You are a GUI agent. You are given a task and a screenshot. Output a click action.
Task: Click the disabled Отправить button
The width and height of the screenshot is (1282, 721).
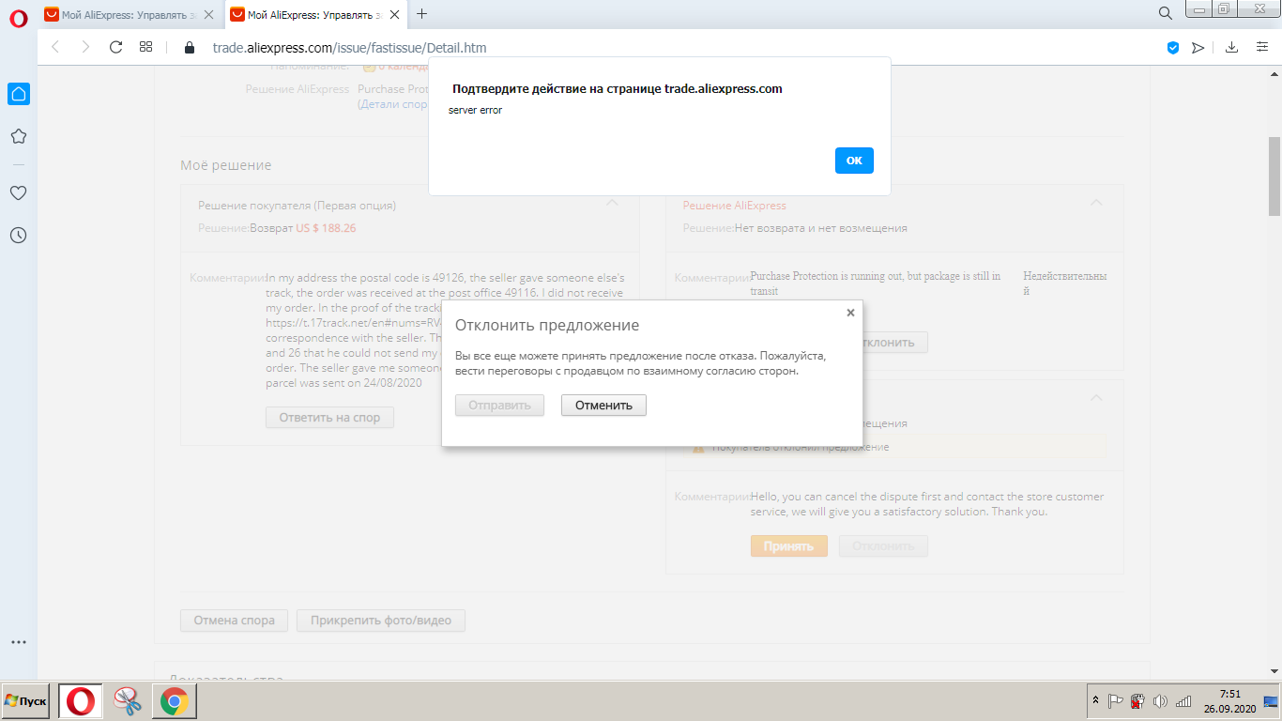(x=499, y=406)
